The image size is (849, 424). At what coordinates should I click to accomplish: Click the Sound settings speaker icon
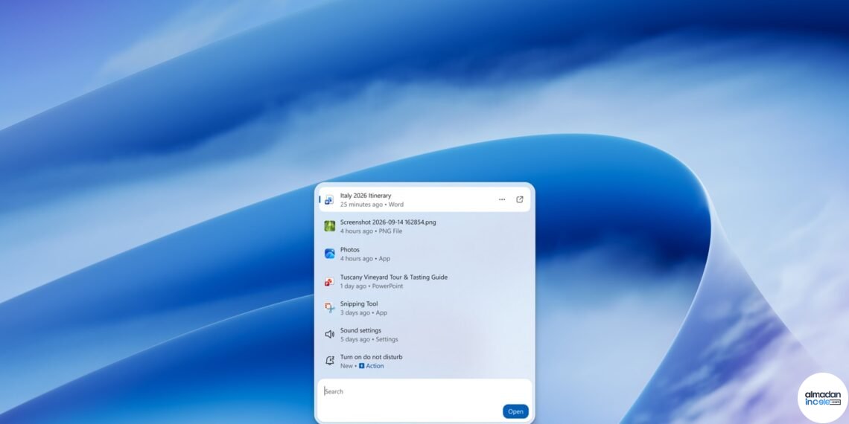329,334
